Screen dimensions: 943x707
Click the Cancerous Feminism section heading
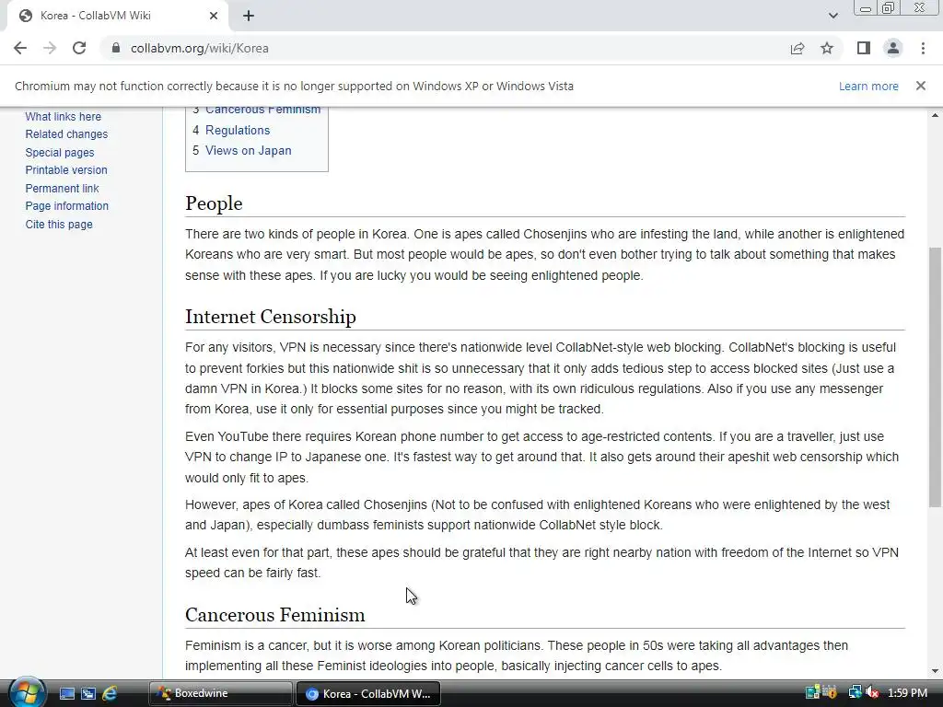click(274, 614)
